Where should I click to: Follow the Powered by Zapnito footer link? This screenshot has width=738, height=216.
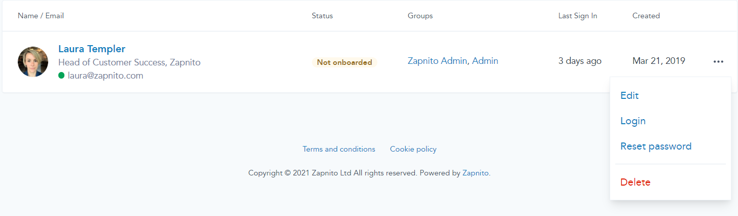[x=475, y=173]
